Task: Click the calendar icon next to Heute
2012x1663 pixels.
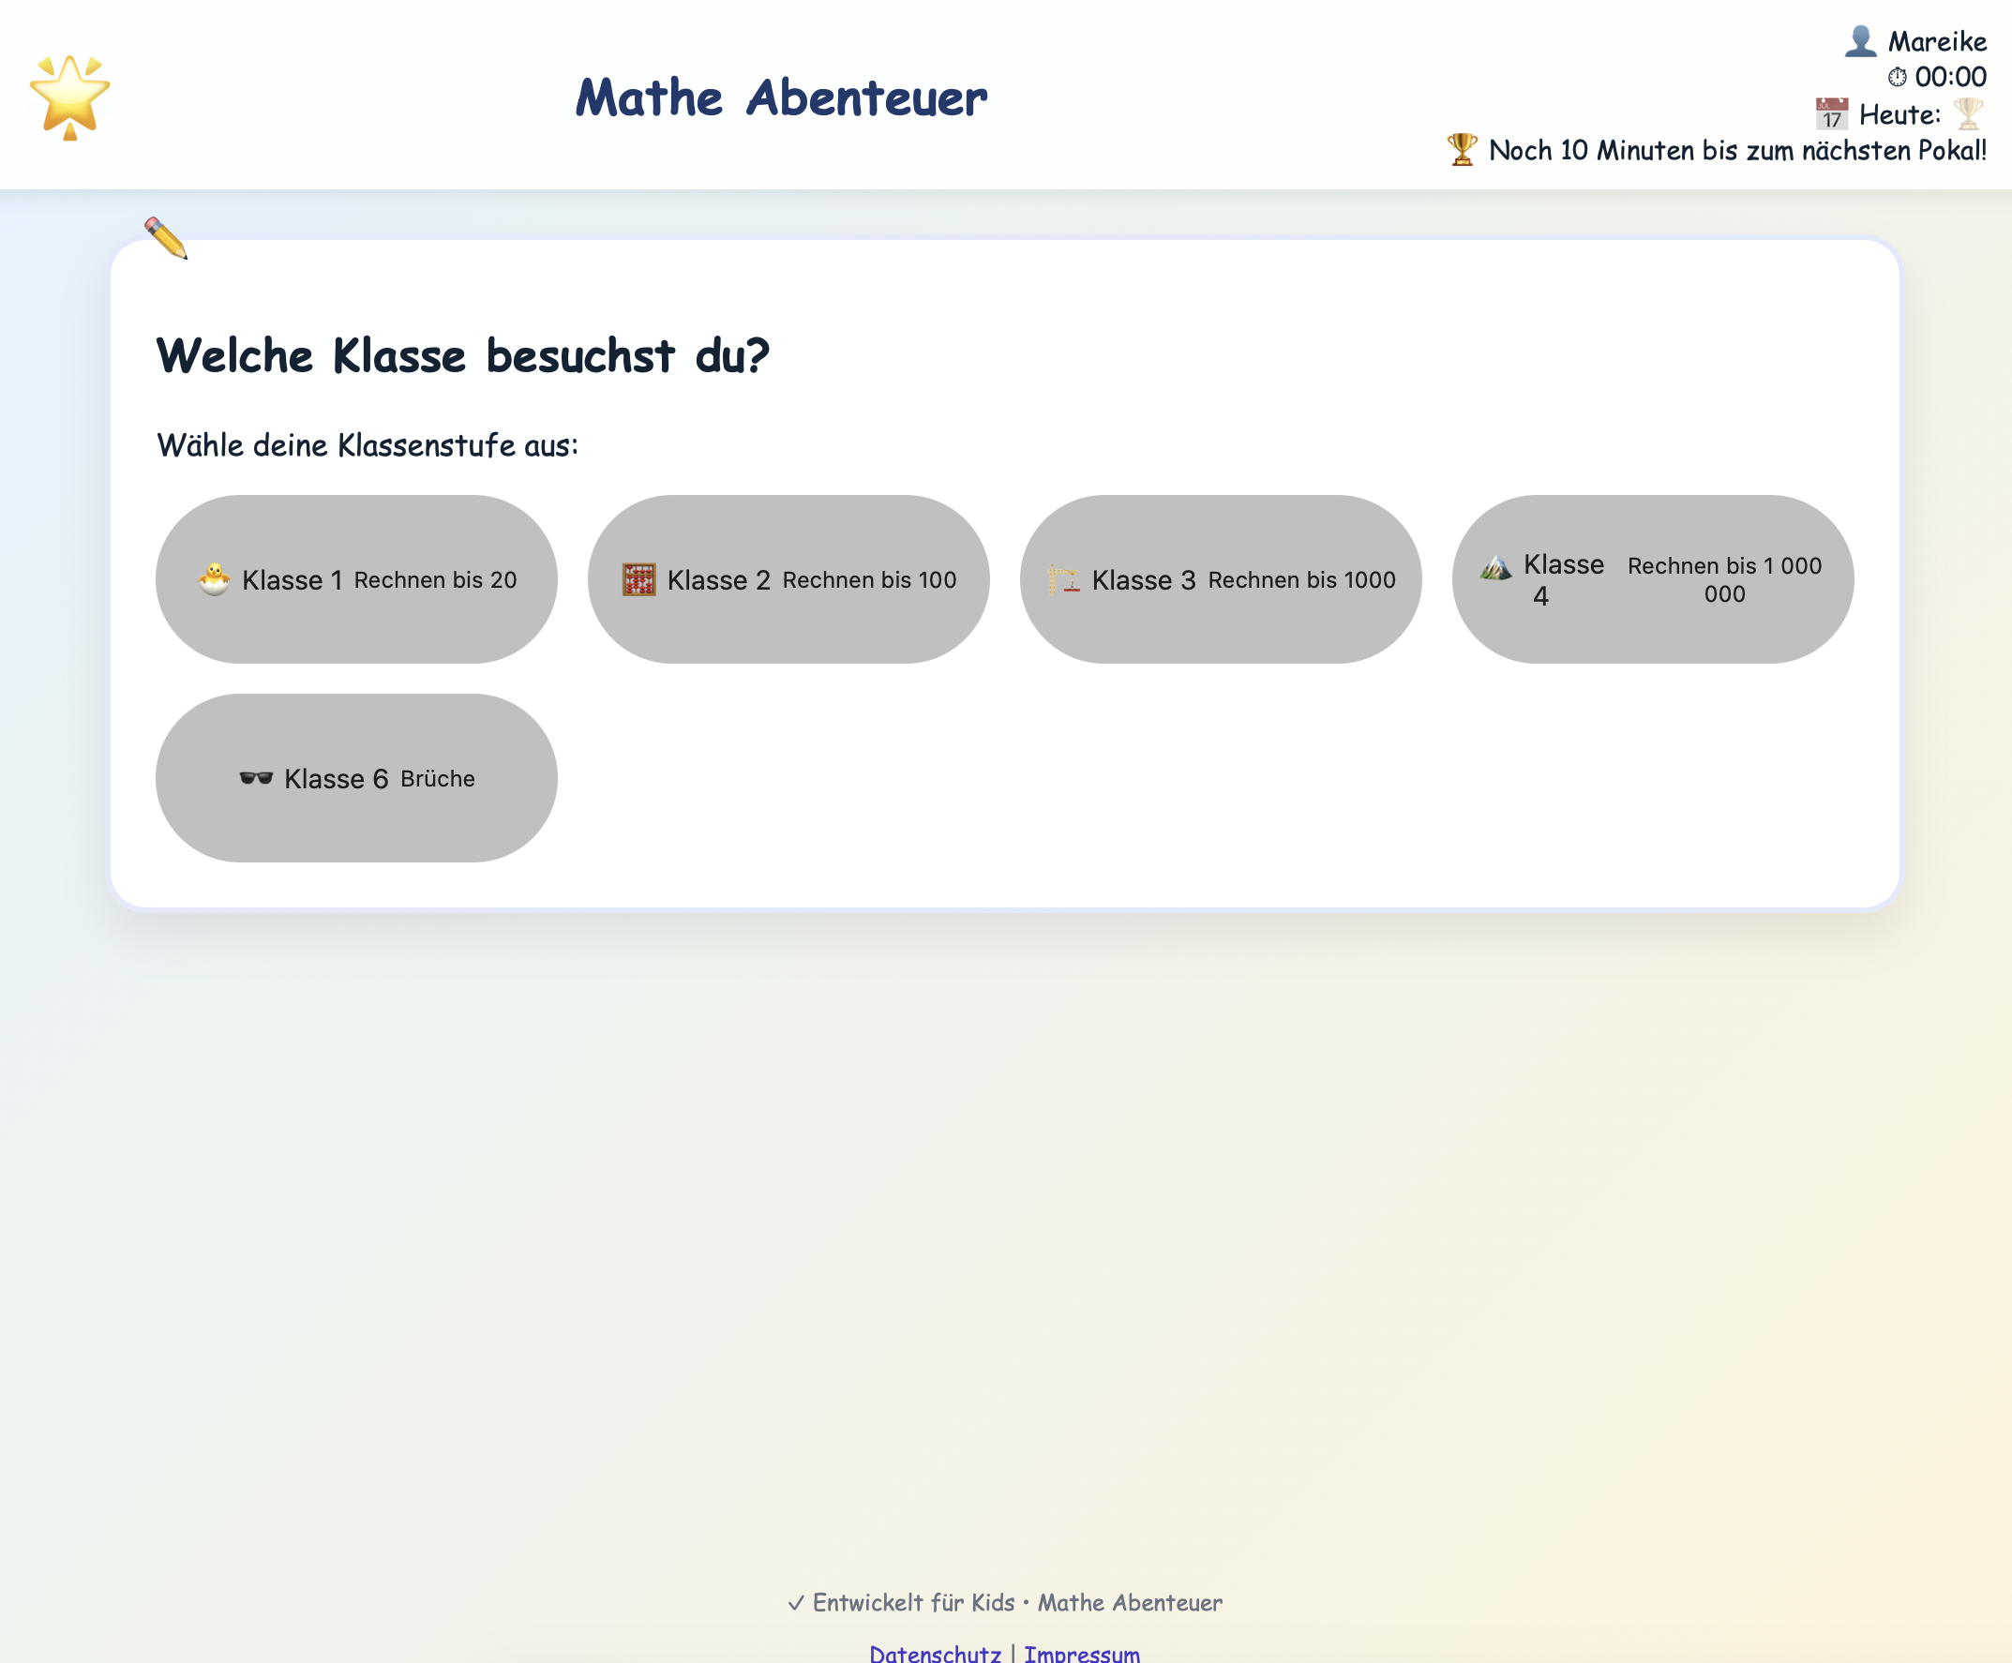Action: (x=1832, y=114)
